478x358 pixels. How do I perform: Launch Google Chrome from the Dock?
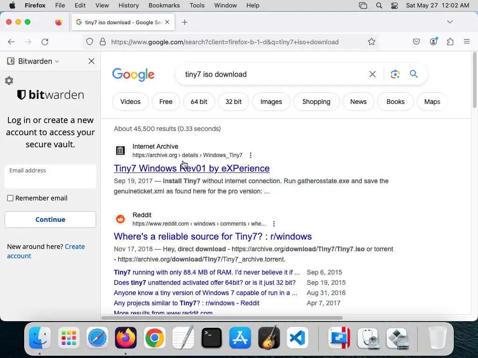(155, 338)
